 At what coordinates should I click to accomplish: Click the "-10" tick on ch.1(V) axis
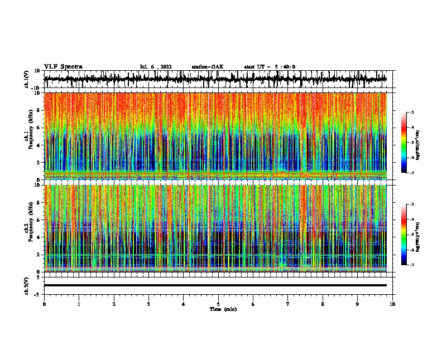[36, 88]
